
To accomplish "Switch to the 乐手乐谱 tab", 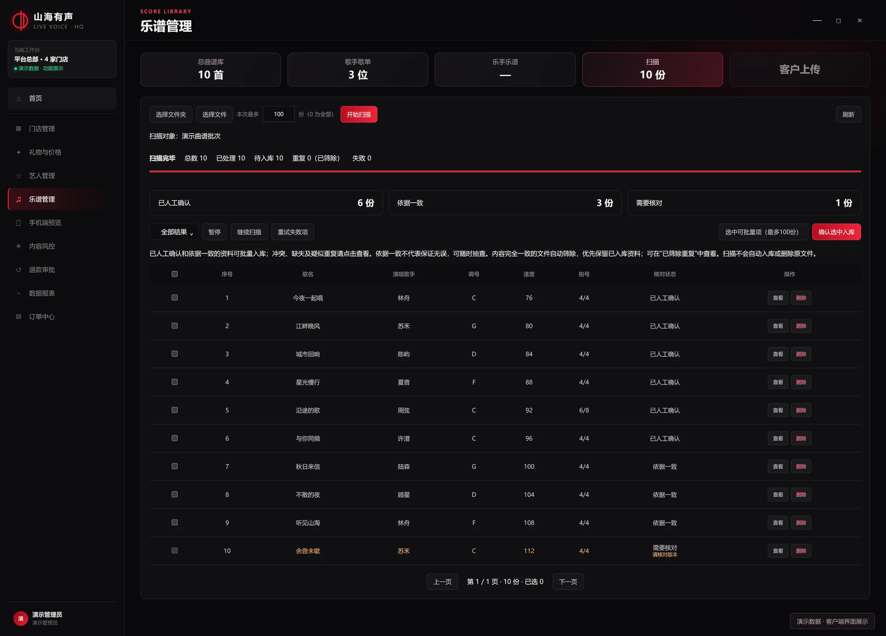I will coord(505,70).
